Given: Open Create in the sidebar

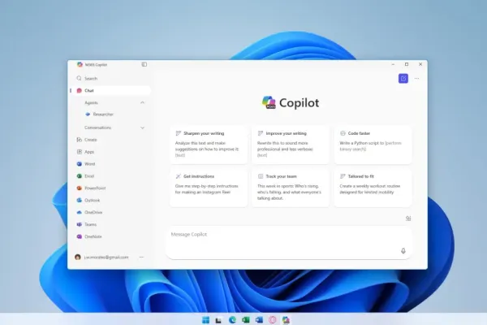Looking at the screenshot, I should (112, 140).
